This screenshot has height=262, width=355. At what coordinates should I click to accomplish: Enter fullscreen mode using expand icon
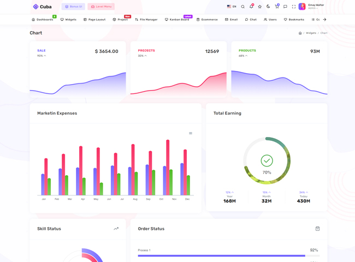tap(294, 7)
